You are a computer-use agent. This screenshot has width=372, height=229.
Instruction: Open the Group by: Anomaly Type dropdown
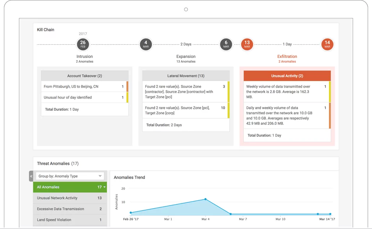click(70, 176)
